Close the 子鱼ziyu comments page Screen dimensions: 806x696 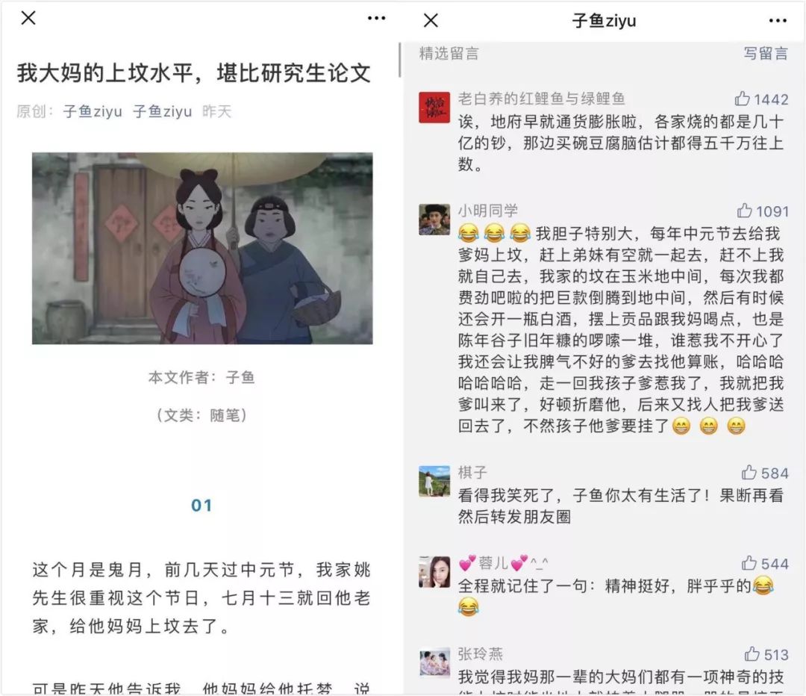tap(431, 21)
